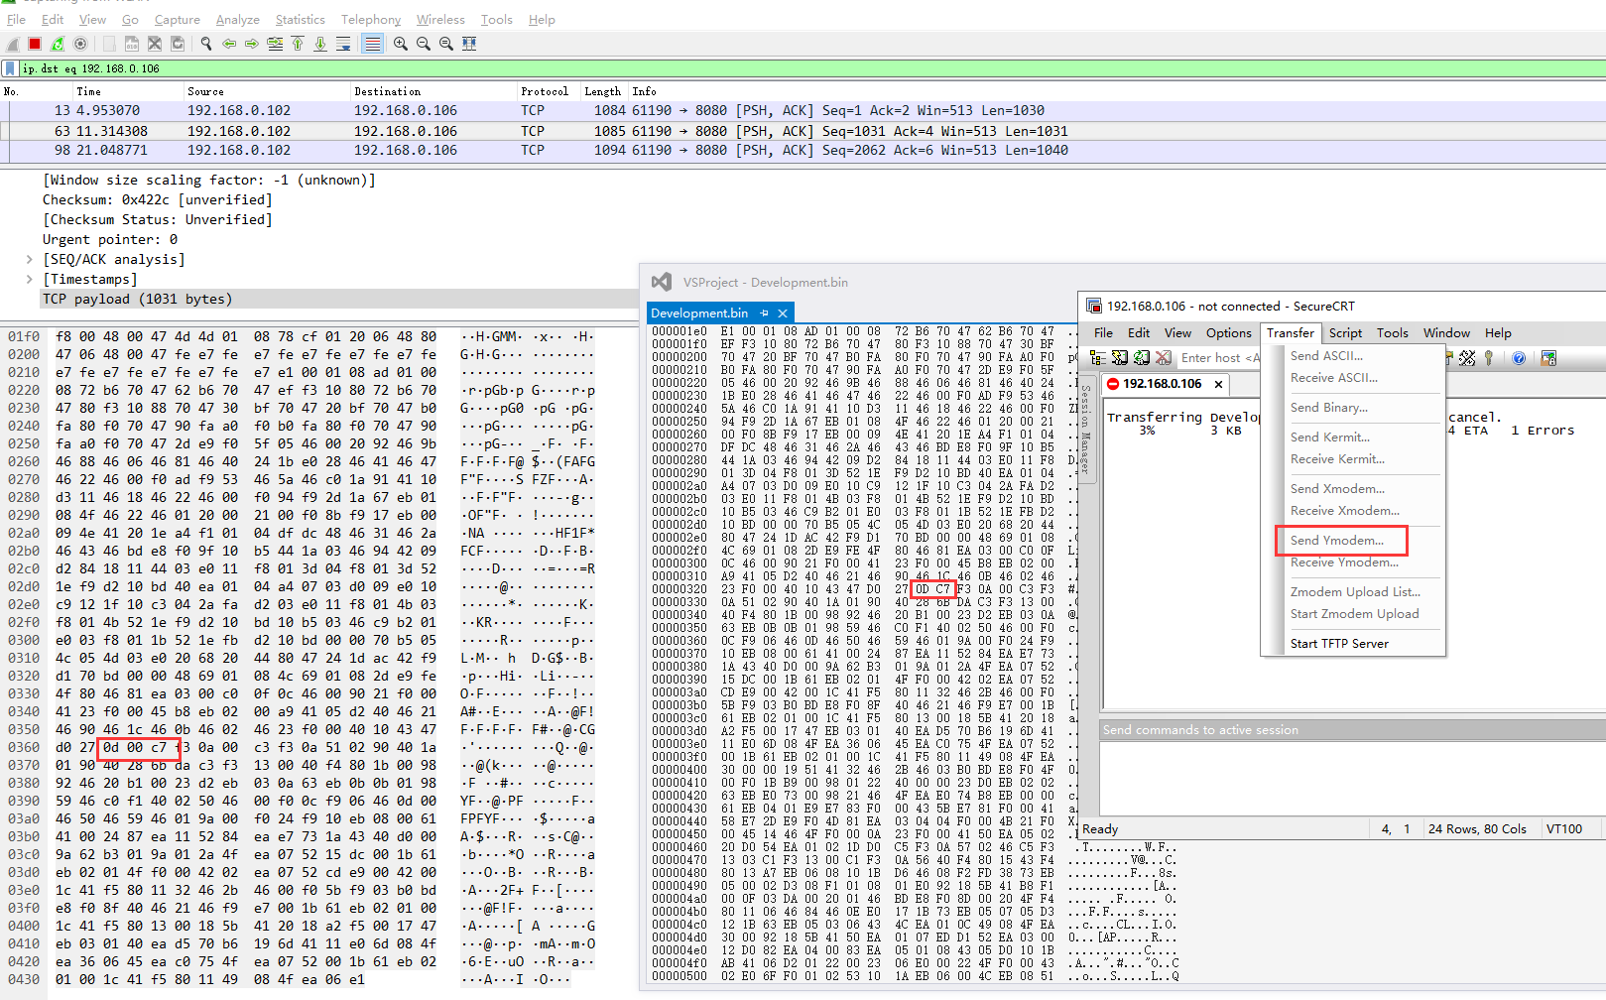This screenshot has width=1606, height=1000.
Task: Select packet number 13 row
Action: pyautogui.click(x=803, y=110)
